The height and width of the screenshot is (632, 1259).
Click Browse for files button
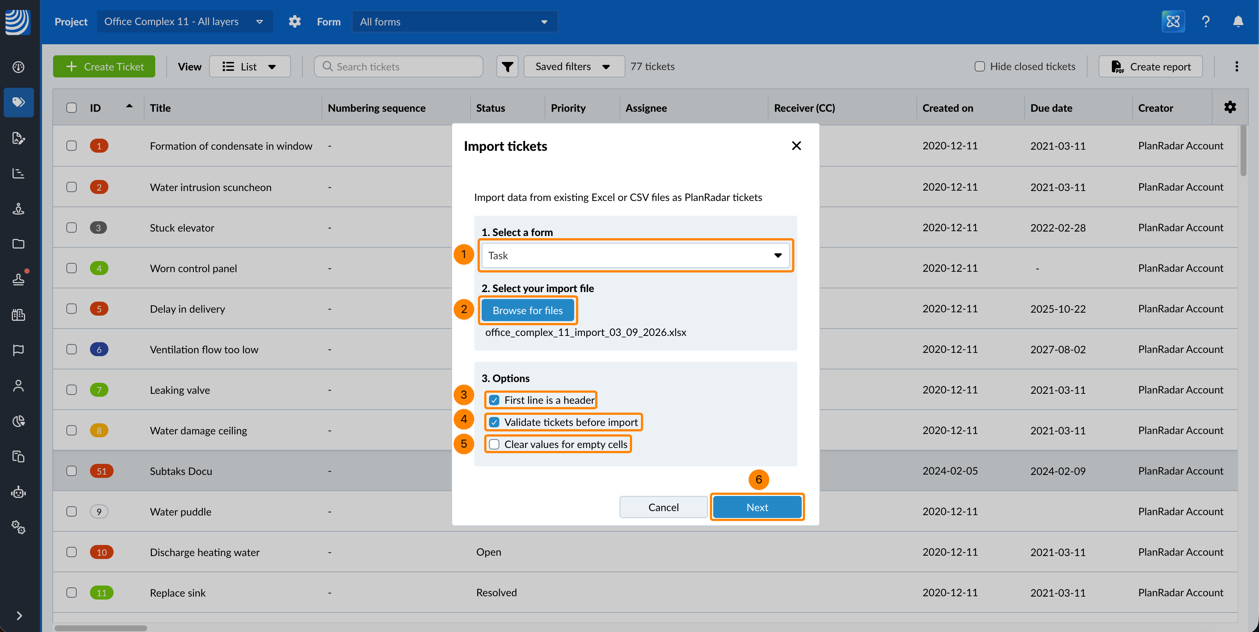click(x=527, y=310)
